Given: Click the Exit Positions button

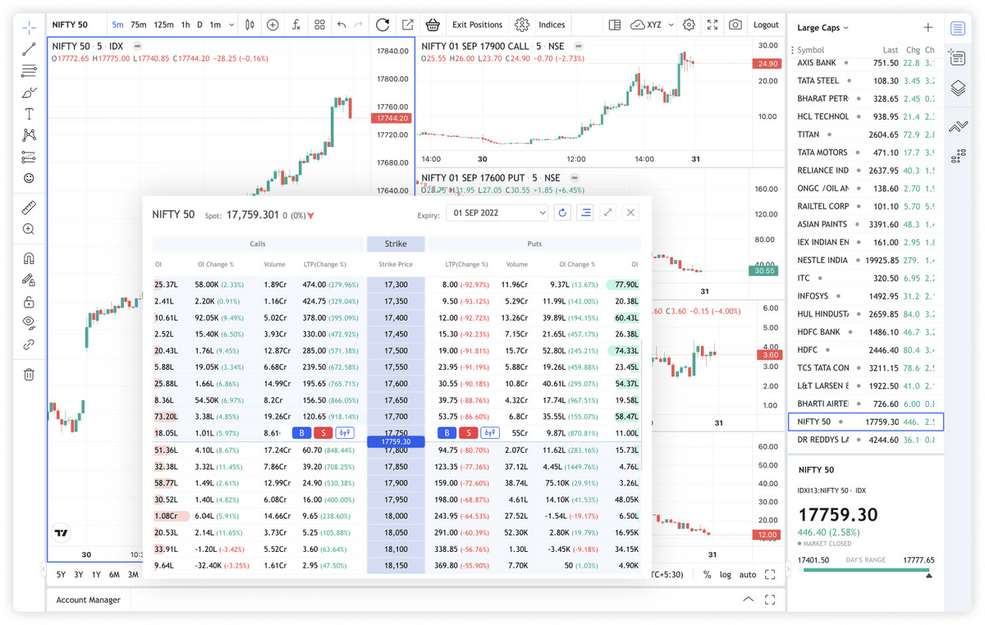Looking at the screenshot, I should pos(477,25).
